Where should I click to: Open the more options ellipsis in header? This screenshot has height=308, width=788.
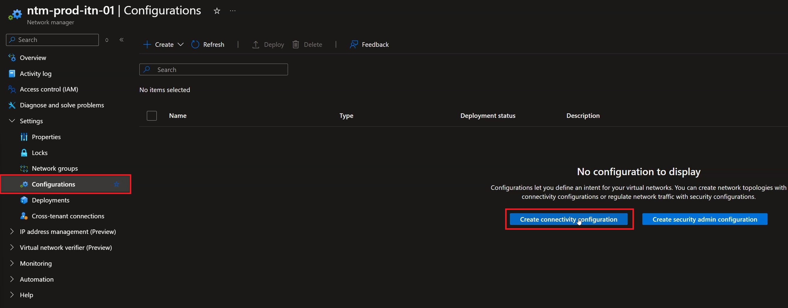233,11
